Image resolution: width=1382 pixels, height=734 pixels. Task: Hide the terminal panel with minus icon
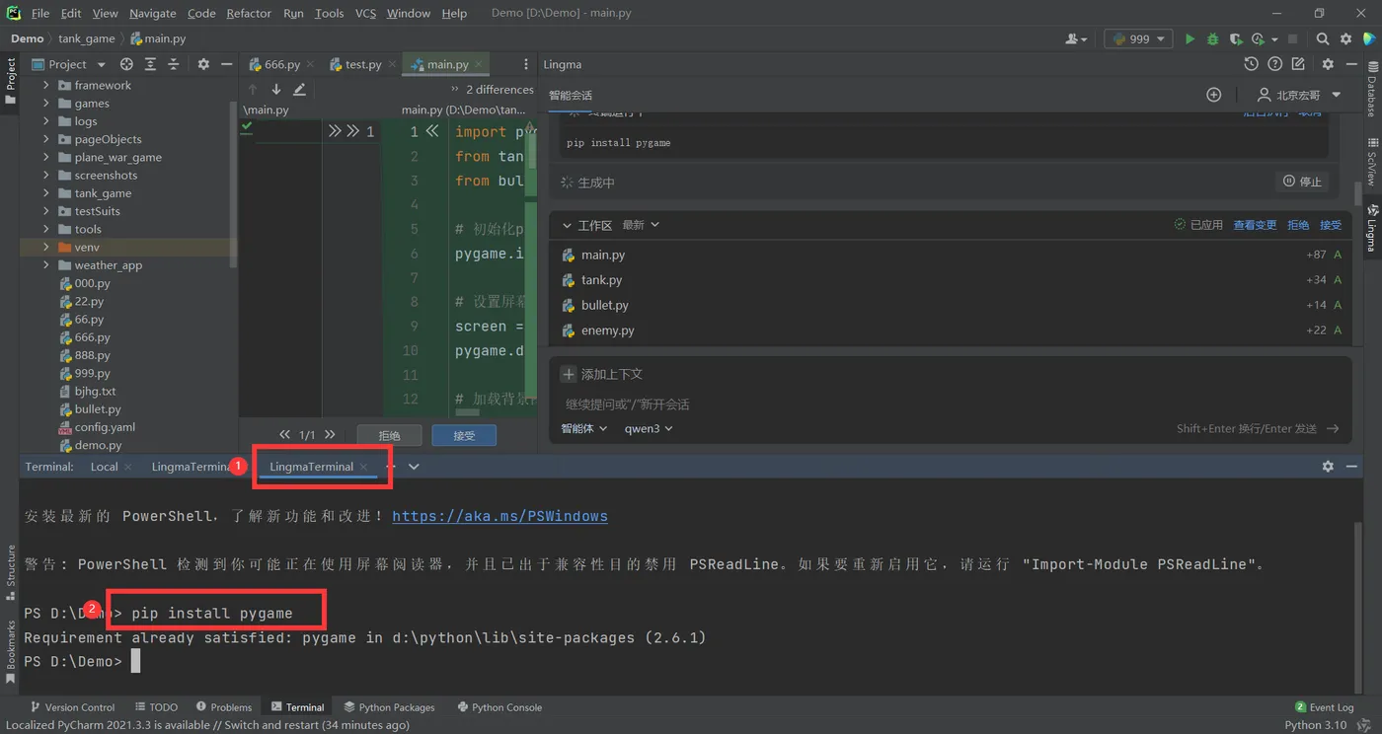tap(1351, 466)
